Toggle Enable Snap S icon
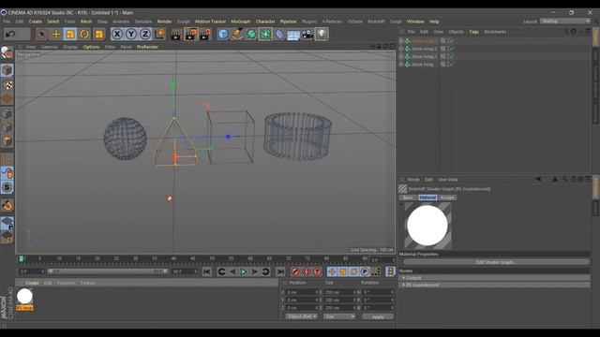This screenshot has width=600, height=337. [7, 187]
